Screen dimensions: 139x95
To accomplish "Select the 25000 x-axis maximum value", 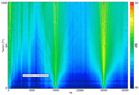I will pos(125,90).
